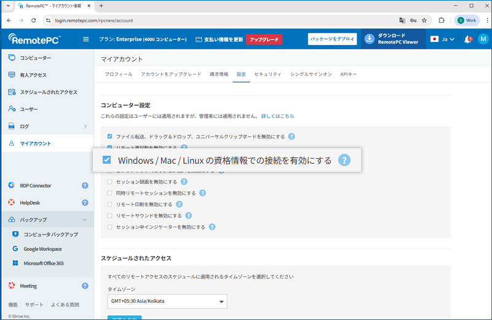Viewport: 492px width, 320px height.
Task: Check disable remote sound
Action: tap(109, 216)
